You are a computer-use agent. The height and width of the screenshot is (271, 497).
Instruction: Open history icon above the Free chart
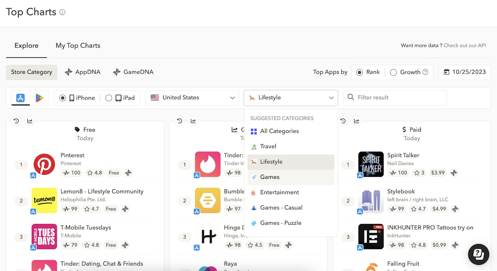coord(16,121)
